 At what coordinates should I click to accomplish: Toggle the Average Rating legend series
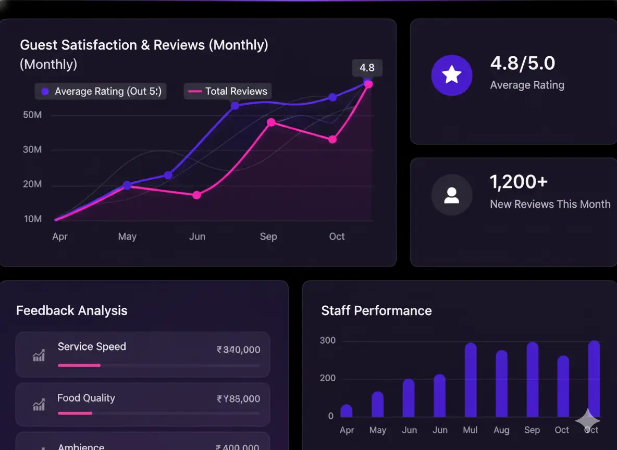(101, 91)
